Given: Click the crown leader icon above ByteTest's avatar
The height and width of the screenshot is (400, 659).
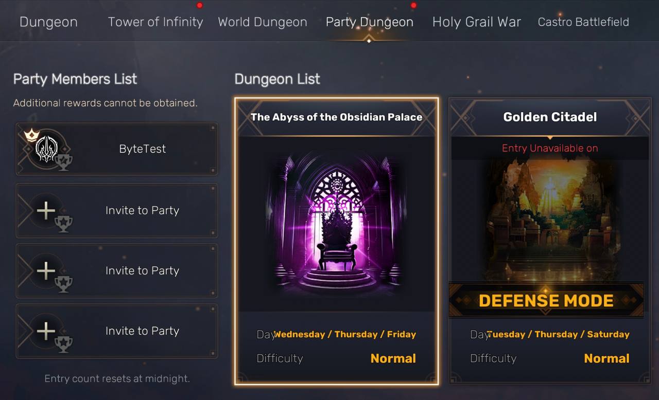Looking at the screenshot, I should [x=31, y=135].
